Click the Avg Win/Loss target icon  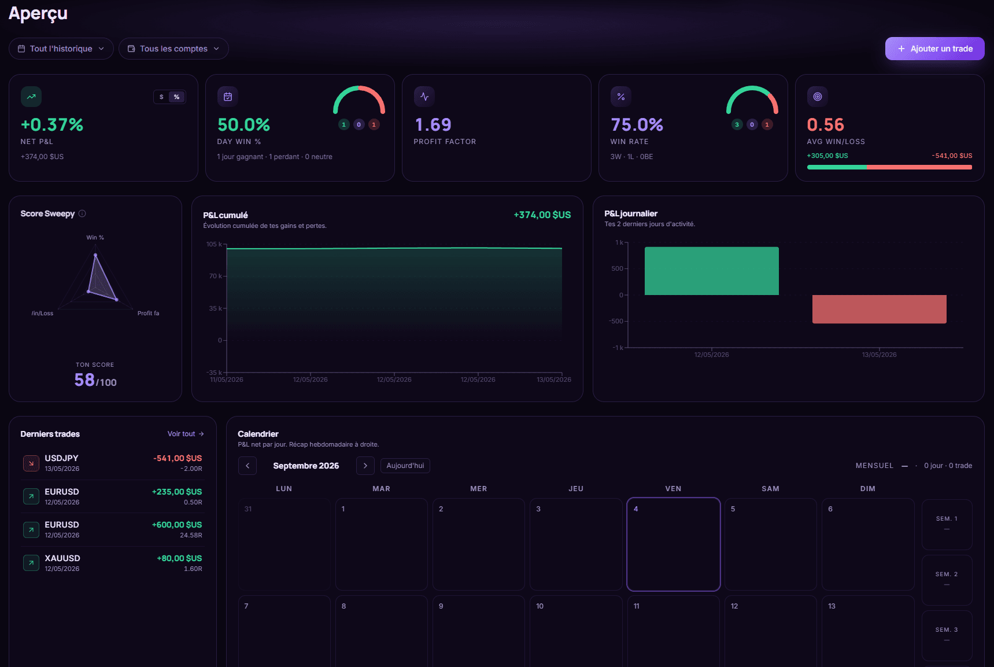point(818,97)
